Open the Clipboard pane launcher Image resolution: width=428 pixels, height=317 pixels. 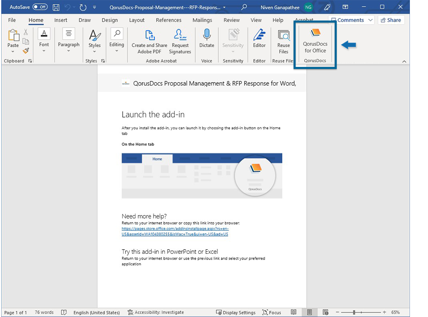click(30, 61)
